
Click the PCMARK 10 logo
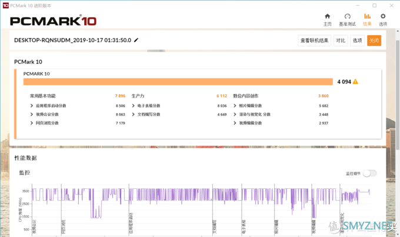[x=53, y=21]
